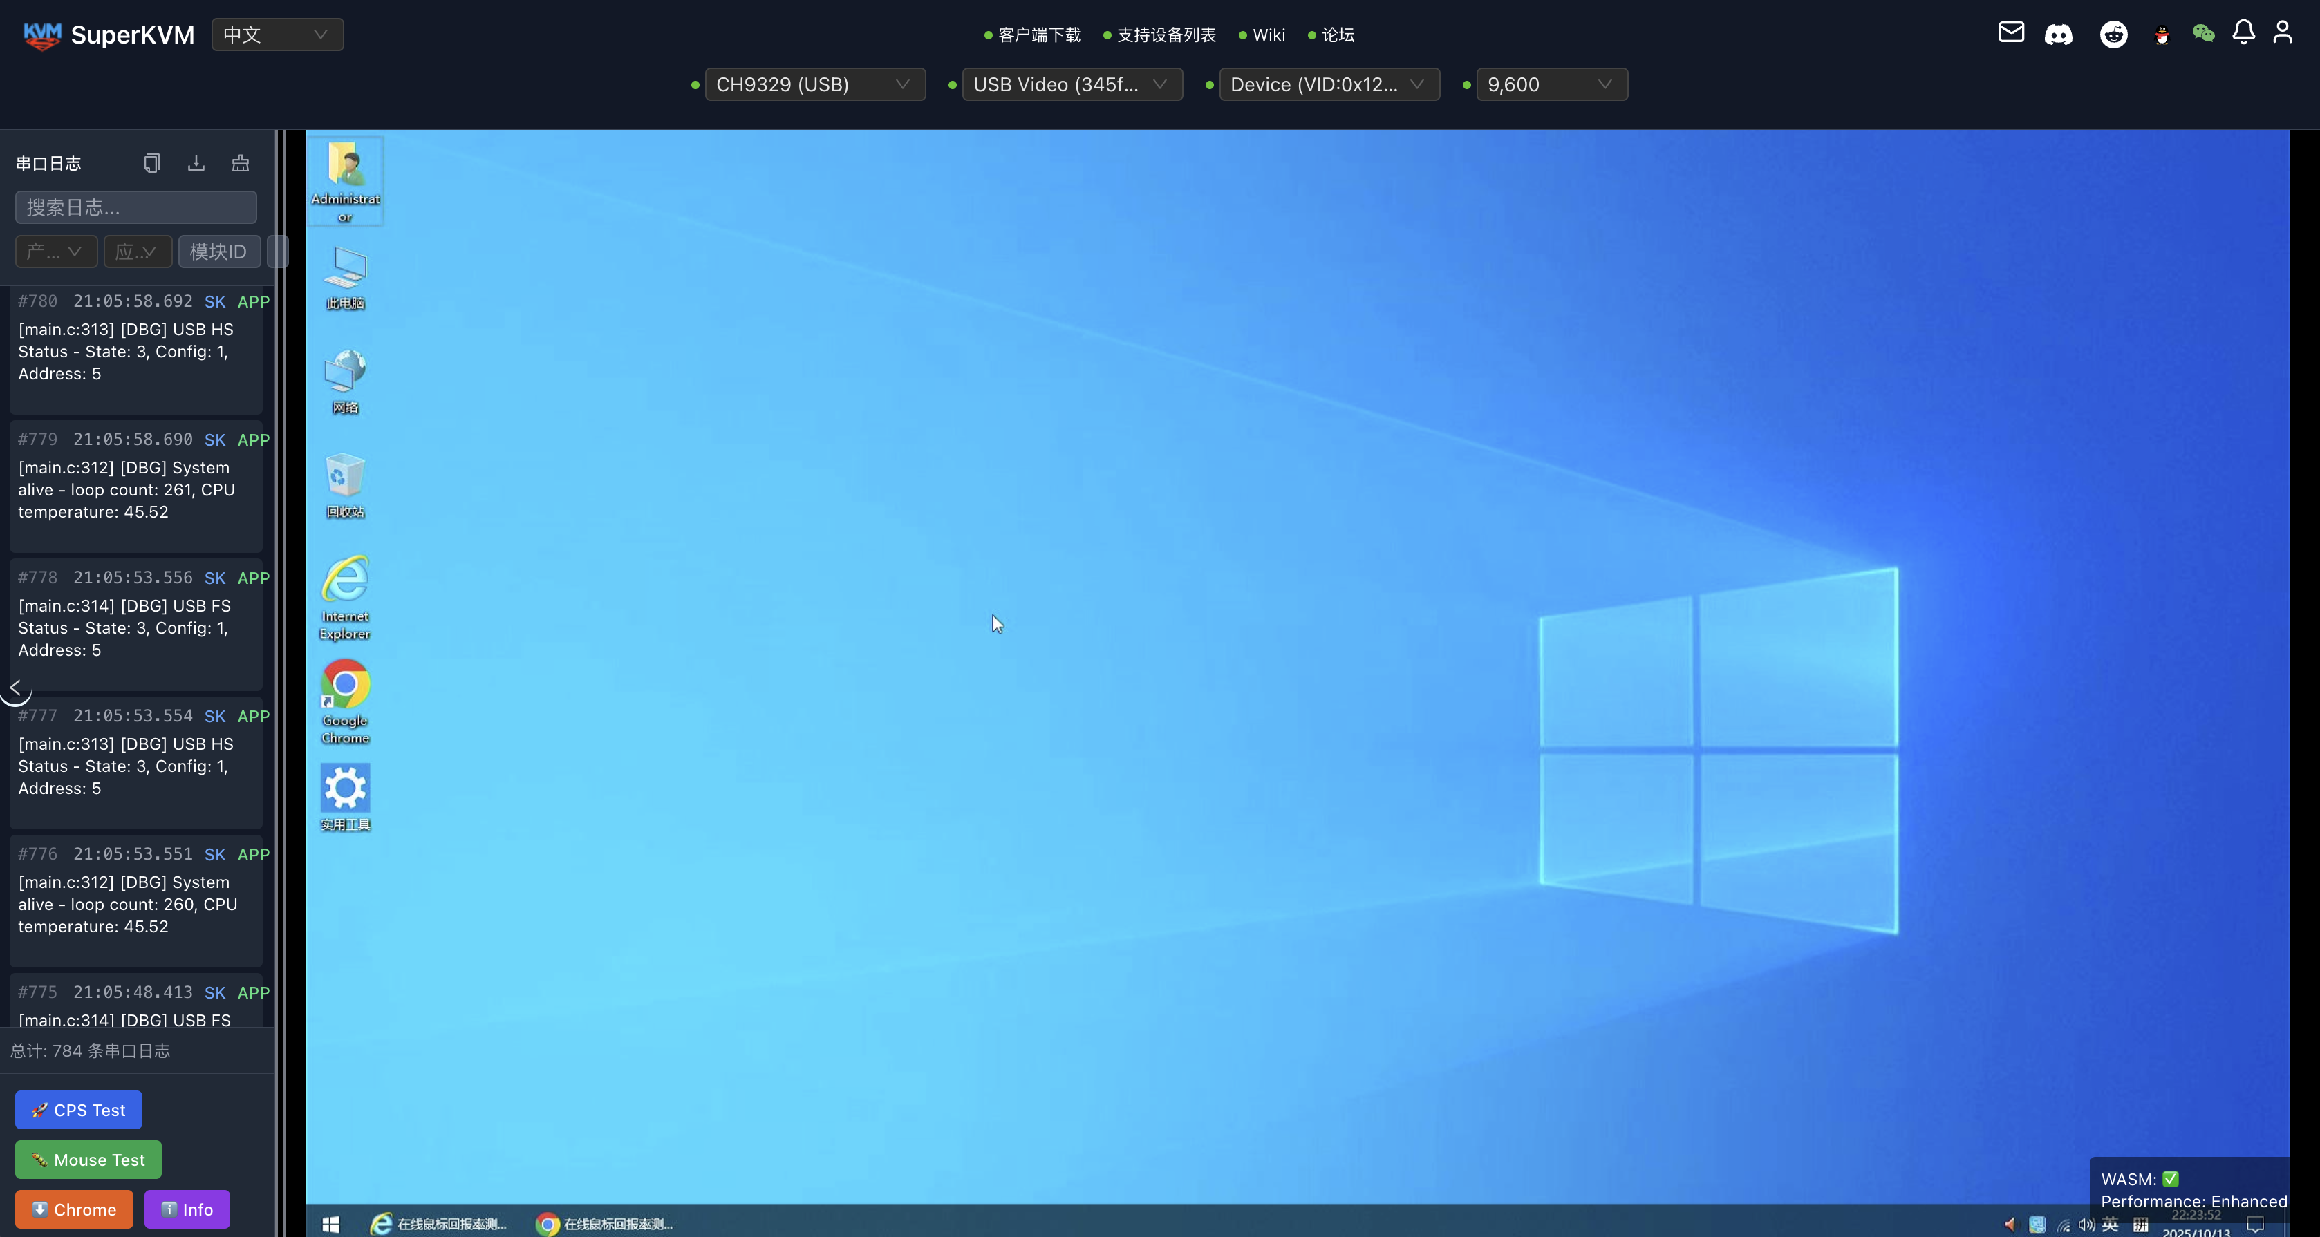This screenshot has width=2320, height=1237.
Task: Open notifications bell icon
Action: click(x=2243, y=32)
